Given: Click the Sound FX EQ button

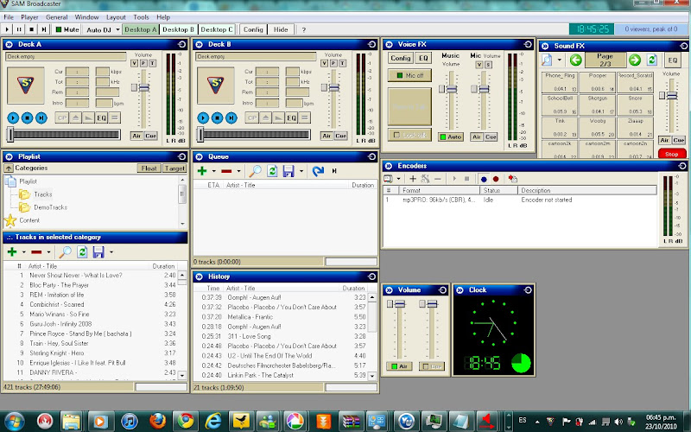Looking at the screenshot, I should 673,60.
